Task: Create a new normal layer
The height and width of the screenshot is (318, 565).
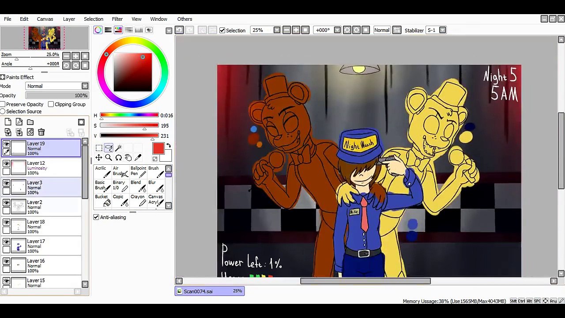Action: click(8, 122)
